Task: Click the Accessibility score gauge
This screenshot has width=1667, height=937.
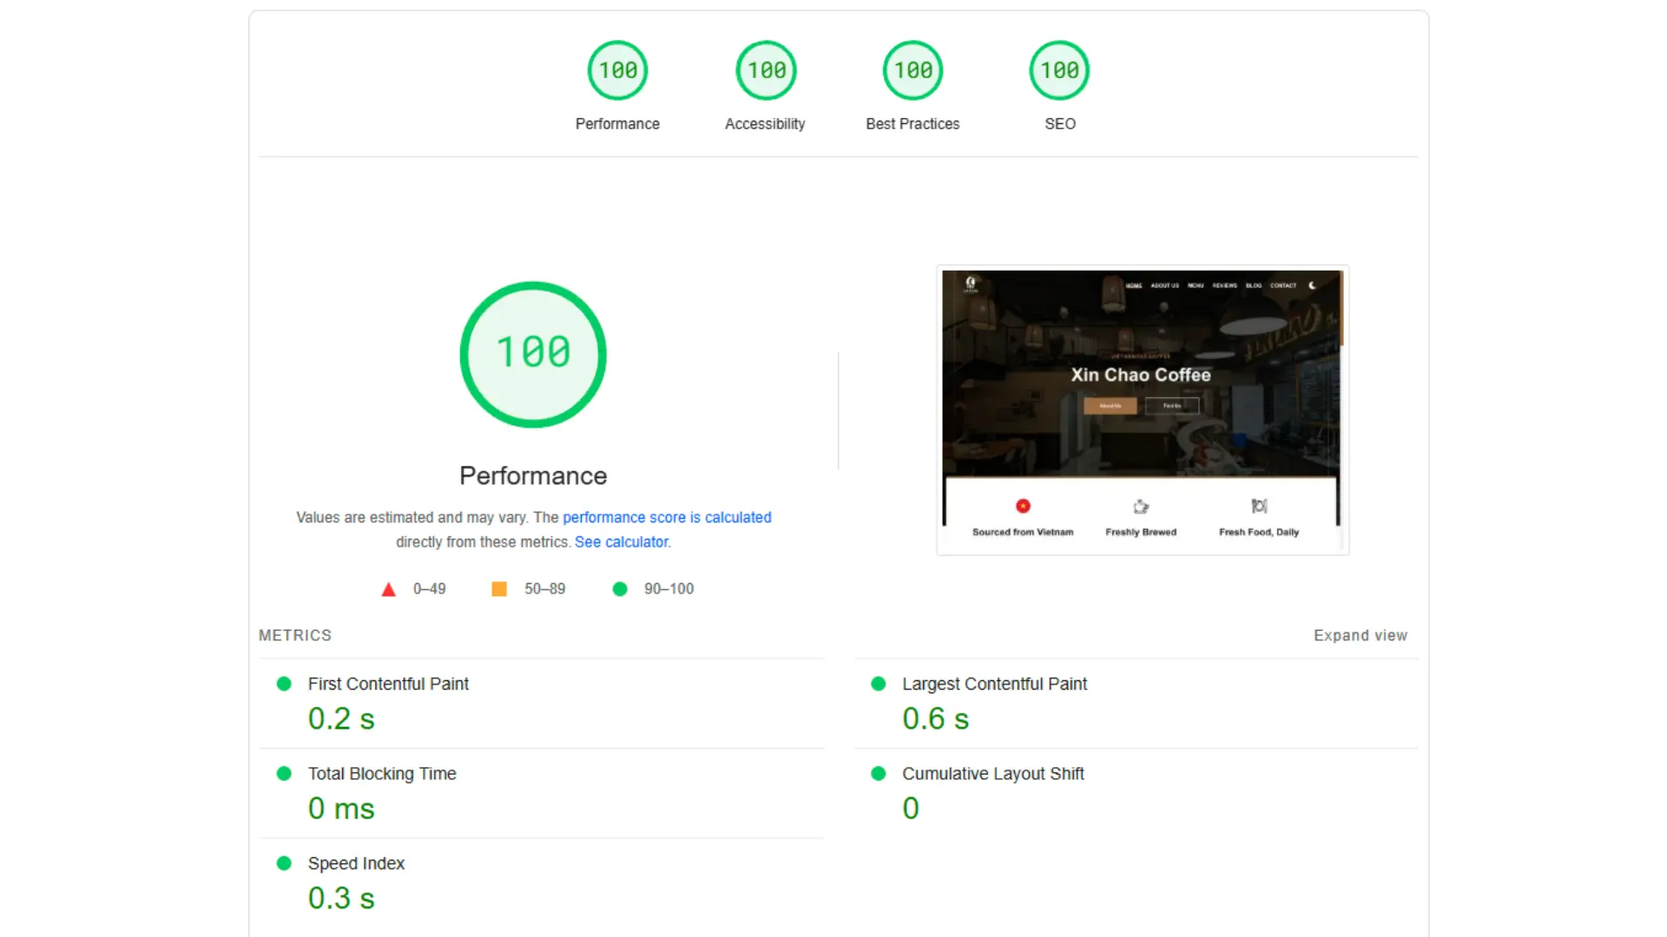Action: click(x=766, y=70)
